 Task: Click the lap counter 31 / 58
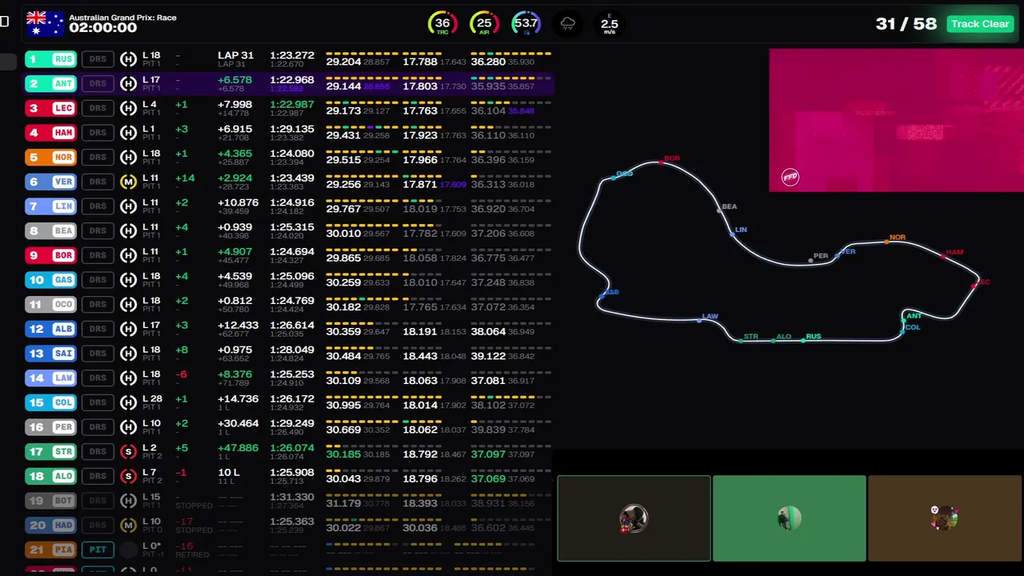906,23
